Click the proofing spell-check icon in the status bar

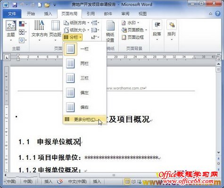[59, 181]
